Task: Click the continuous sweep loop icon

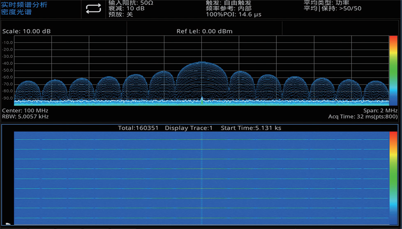Action: click(93, 9)
